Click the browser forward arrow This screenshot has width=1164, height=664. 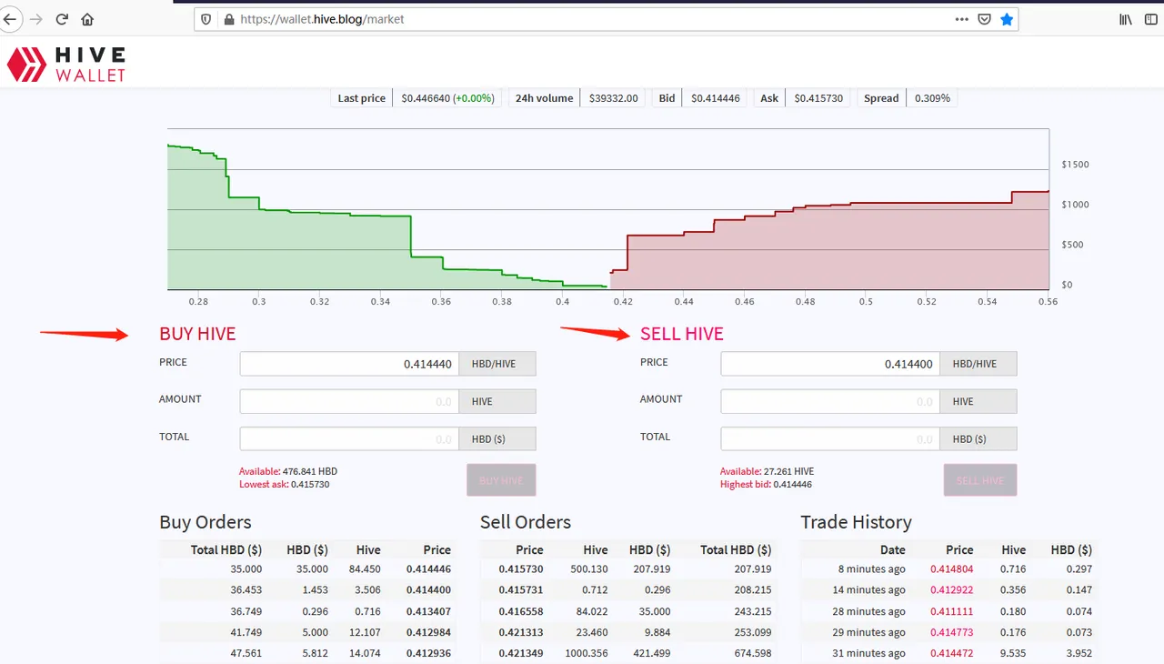(36, 19)
